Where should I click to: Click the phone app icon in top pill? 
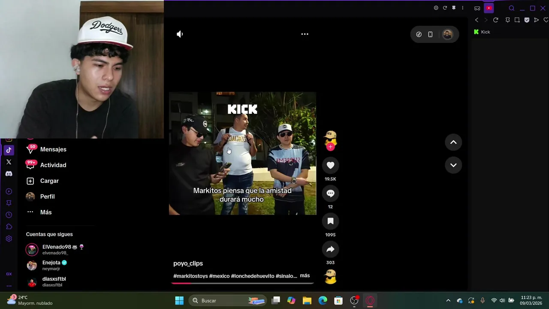tap(430, 34)
